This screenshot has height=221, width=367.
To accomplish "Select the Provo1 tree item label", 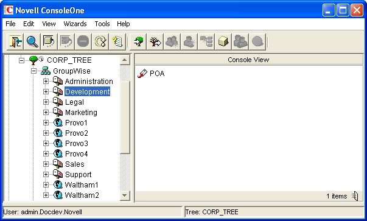I will [x=76, y=122].
